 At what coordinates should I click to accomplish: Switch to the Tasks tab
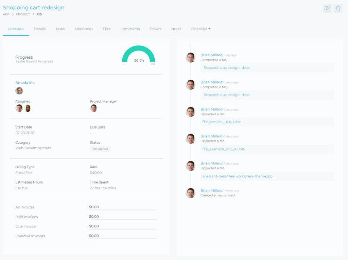click(x=60, y=29)
